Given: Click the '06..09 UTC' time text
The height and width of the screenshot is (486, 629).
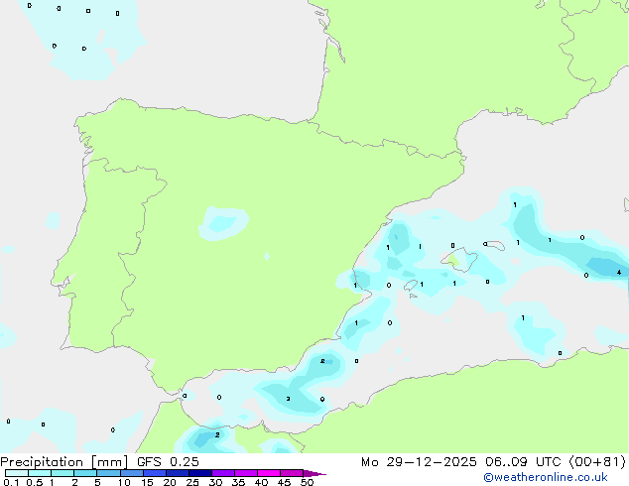Looking at the screenshot, I should tap(522, 462).
